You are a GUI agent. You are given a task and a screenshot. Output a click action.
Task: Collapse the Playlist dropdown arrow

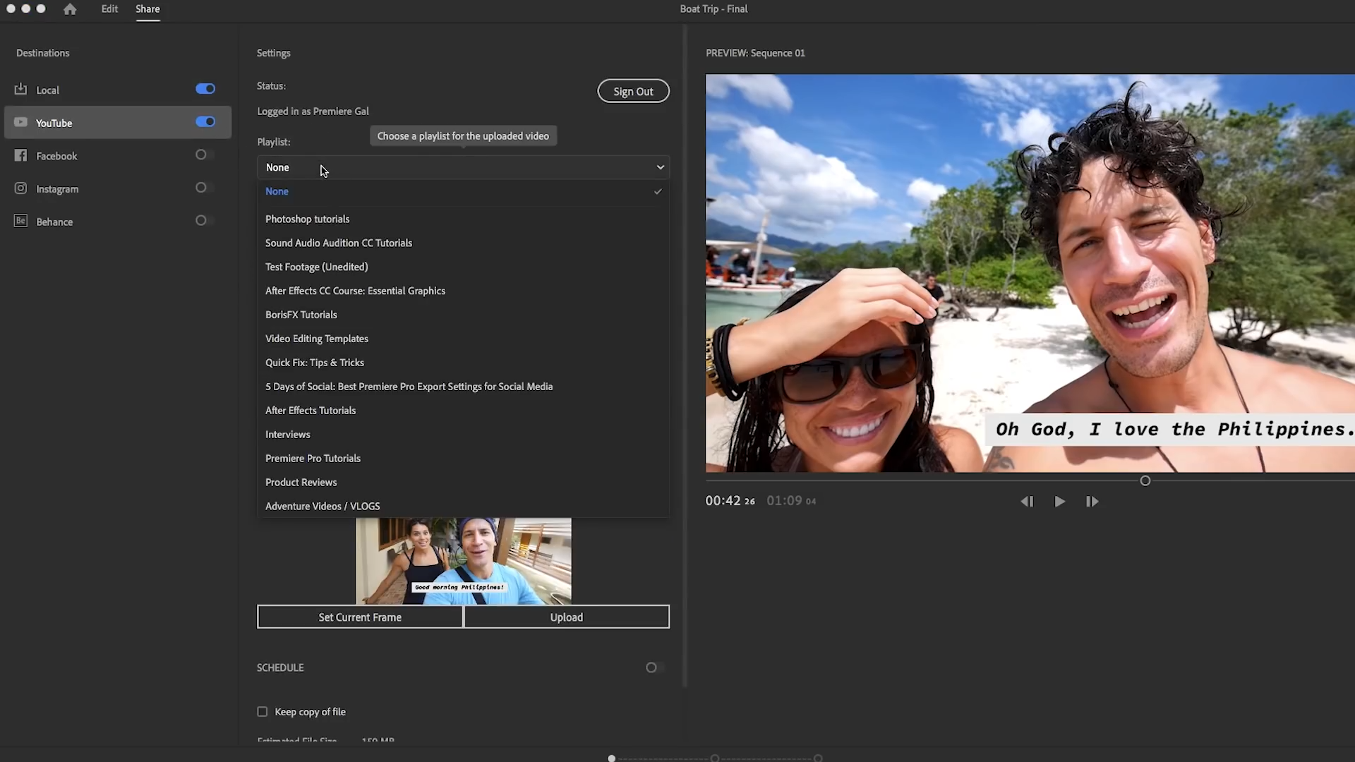[x=660, y=167]
